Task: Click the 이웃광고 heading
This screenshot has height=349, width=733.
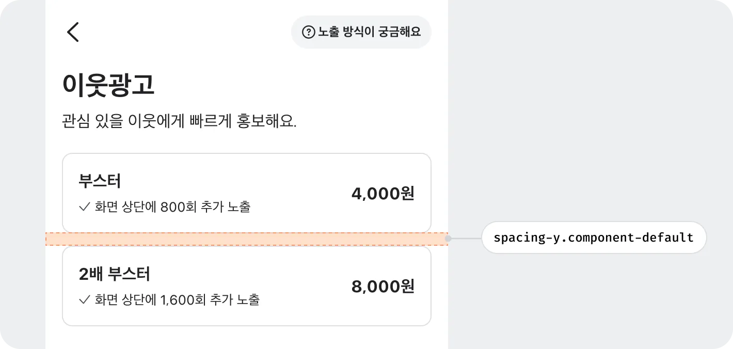Action: point(108,85)
